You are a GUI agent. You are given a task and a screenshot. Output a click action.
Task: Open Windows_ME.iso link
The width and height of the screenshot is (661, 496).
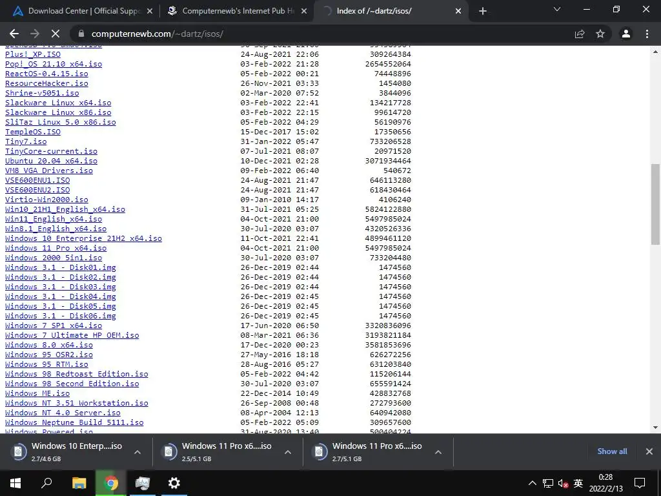coord(37,394)
